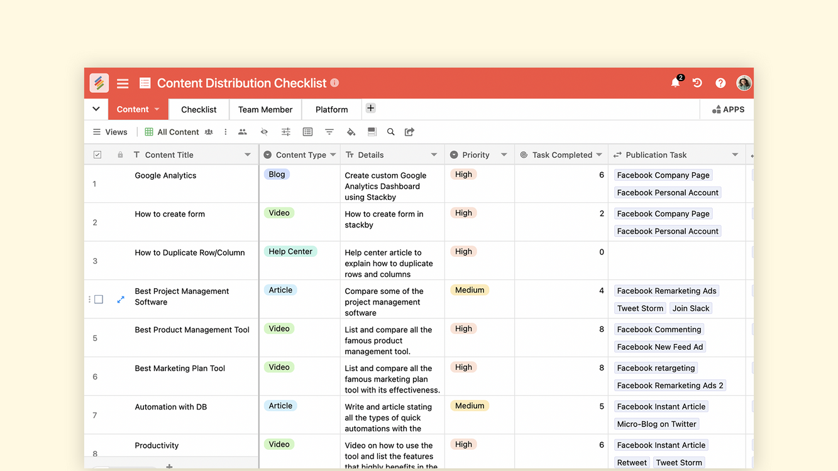Toggle the select-all rows checkbox
The width and height of the screenshot is (838, 471).
pyautogui.click(x=97, y=154)
